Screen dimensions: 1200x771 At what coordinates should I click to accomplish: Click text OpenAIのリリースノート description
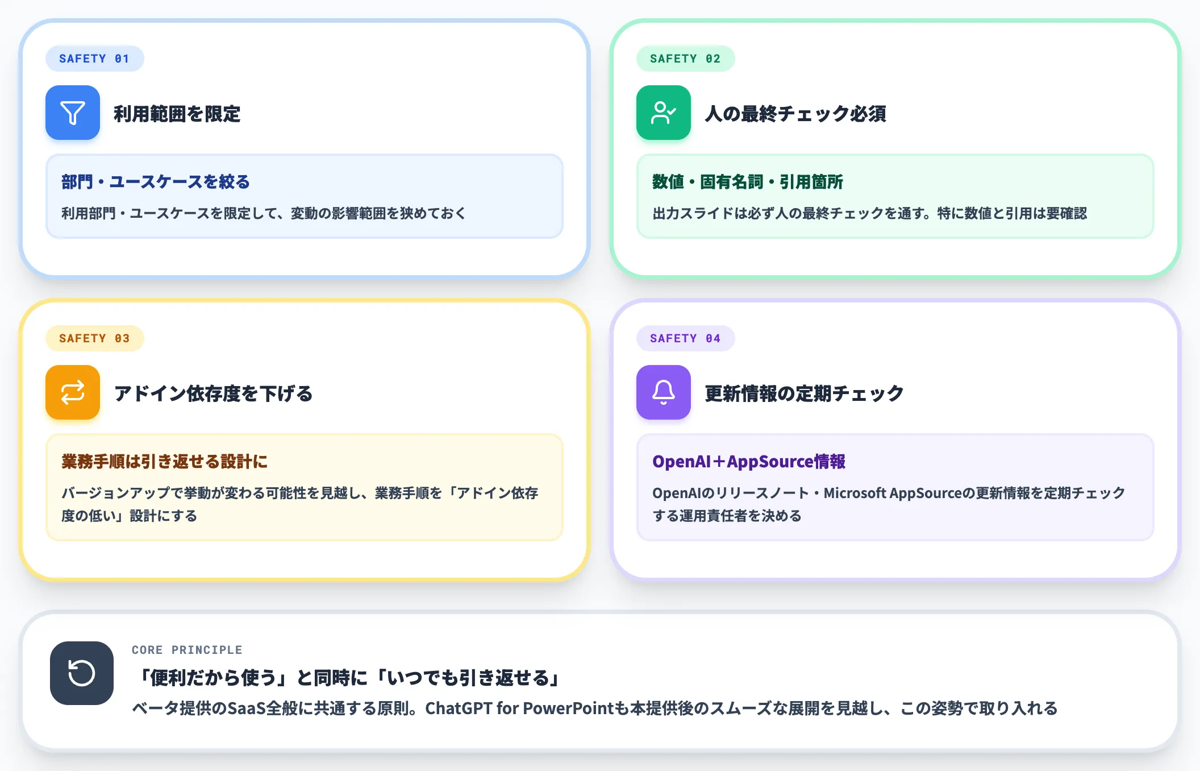coord(888,504)
